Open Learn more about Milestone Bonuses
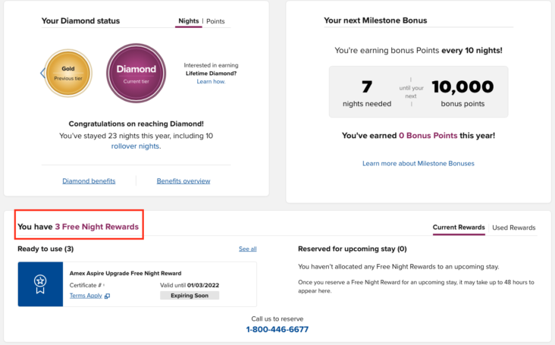The width and height of the screenshot is (555, 345). tap(418, 164)
